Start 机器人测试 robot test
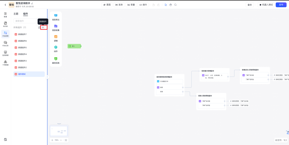The image size is (289, 145). pos(266,5)
